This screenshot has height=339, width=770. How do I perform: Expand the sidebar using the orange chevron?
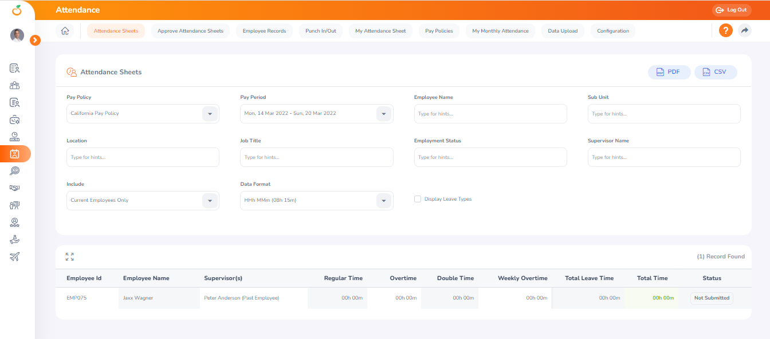[x=36, y=40]
